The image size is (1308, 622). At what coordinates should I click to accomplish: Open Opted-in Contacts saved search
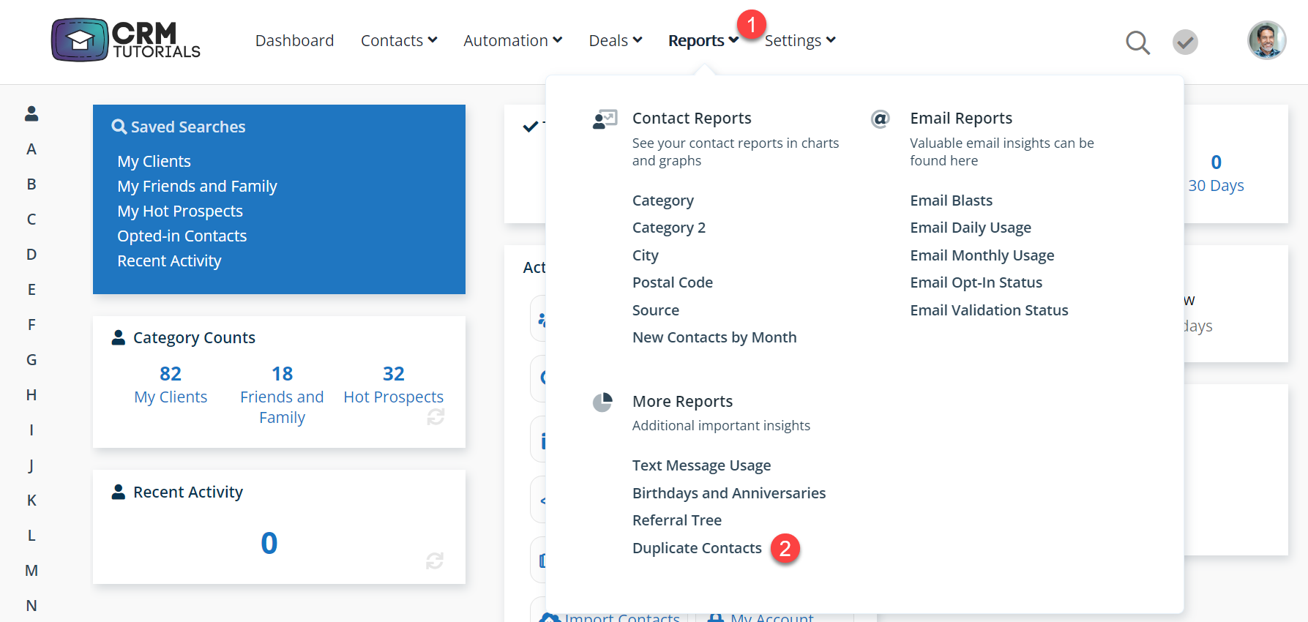click(182, 236)
